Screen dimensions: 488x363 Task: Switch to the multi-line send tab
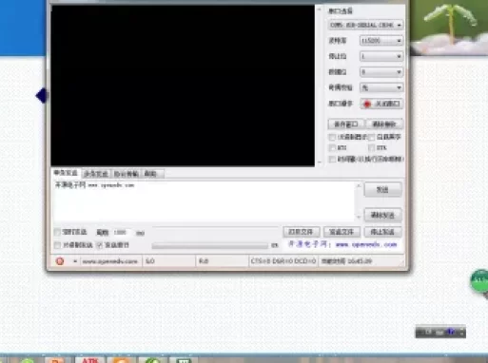pos(96,174)
